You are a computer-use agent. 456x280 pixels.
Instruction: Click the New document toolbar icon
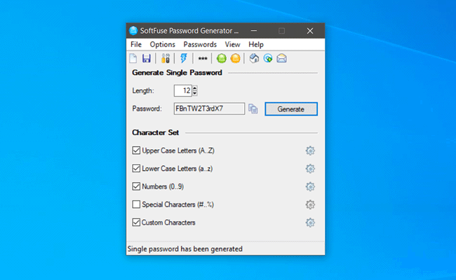click(x=134, y=59)
